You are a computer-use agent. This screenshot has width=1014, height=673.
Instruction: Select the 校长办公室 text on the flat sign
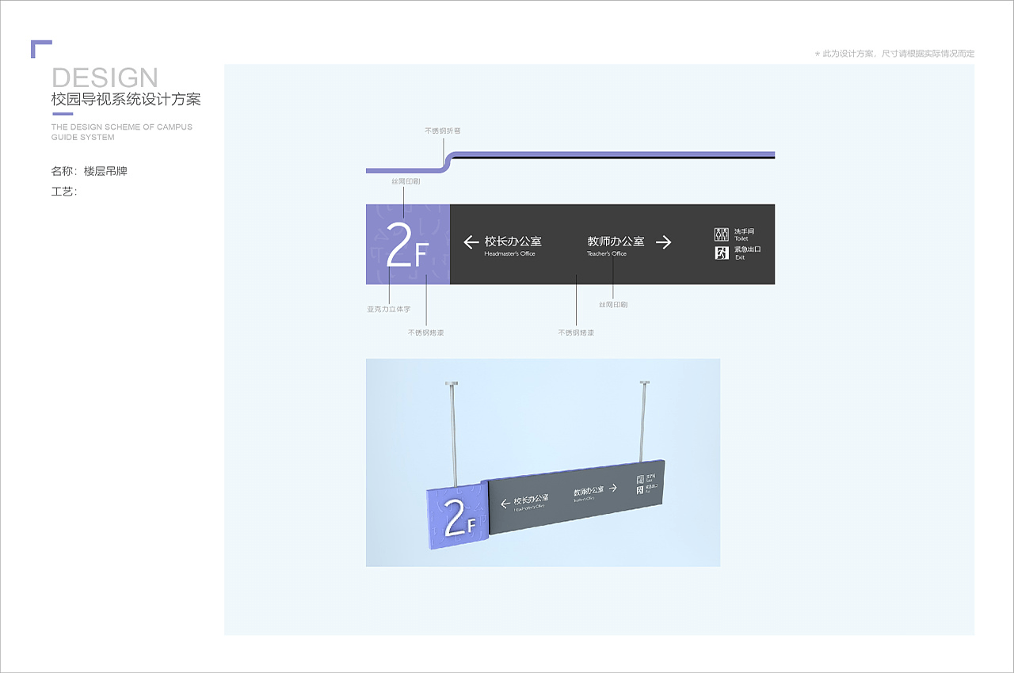pos(513,241)
